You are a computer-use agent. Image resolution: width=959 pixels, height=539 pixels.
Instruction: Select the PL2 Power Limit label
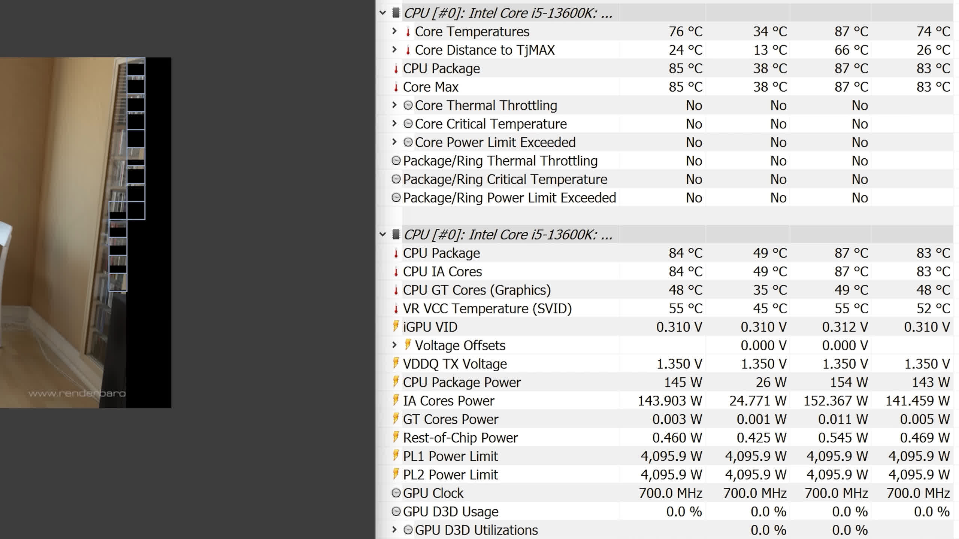tap(450, 475)
